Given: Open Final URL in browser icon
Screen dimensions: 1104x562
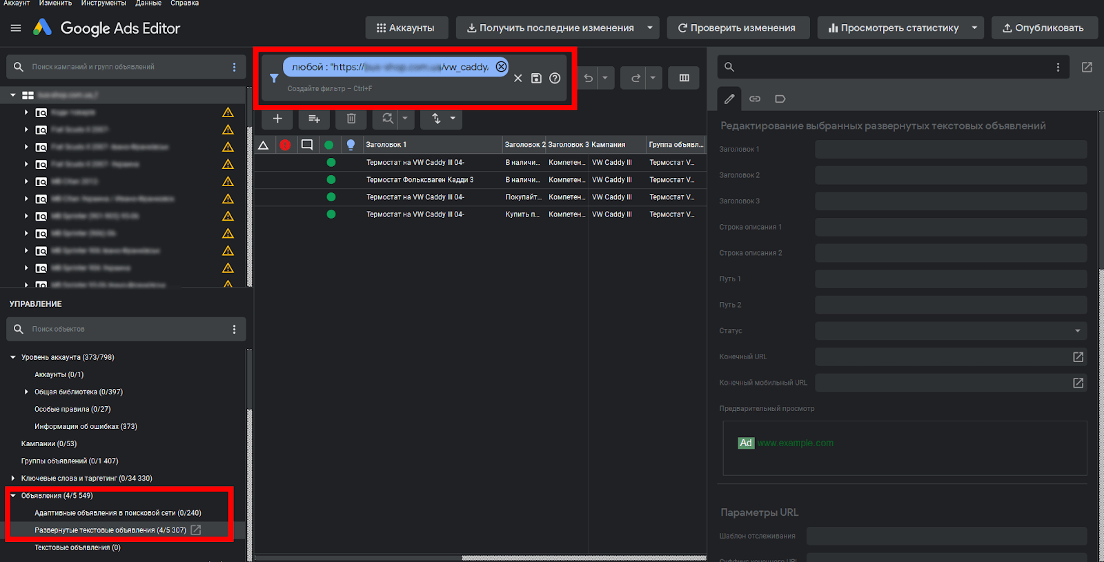Looking at the screenshot, I should coord(1078,357).
